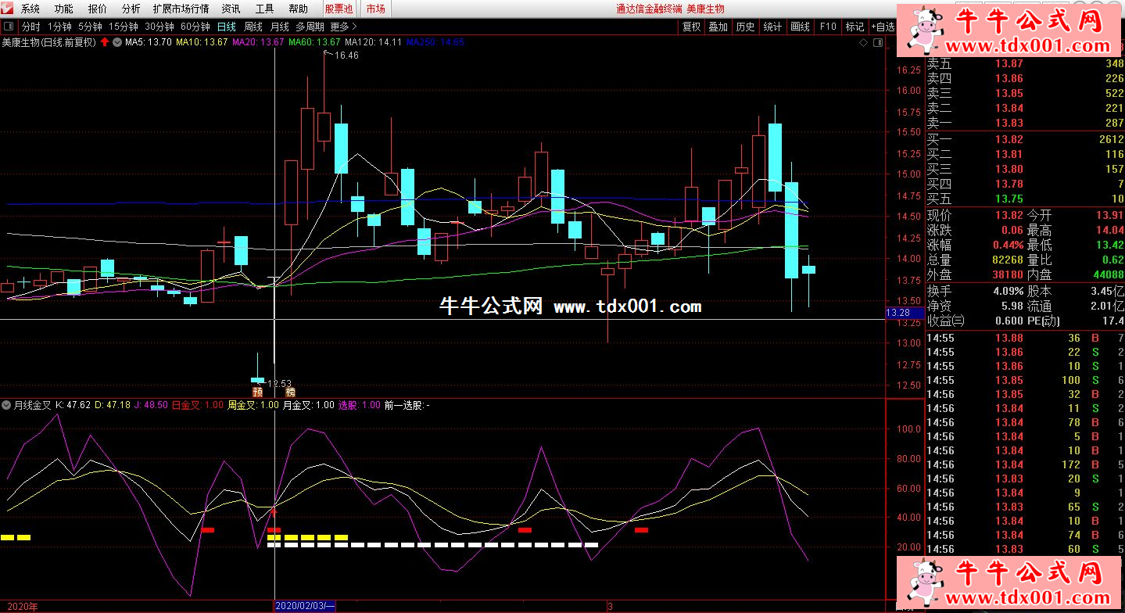Click the 选股: 1.00 value
The height and width of the screenshot is (613, 1125).
click(x=360, y=406)
